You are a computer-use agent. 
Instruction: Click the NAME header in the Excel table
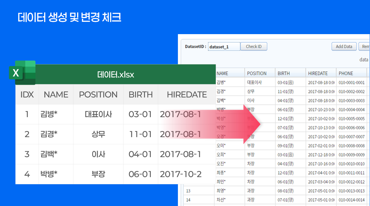[x=56, y=94]
